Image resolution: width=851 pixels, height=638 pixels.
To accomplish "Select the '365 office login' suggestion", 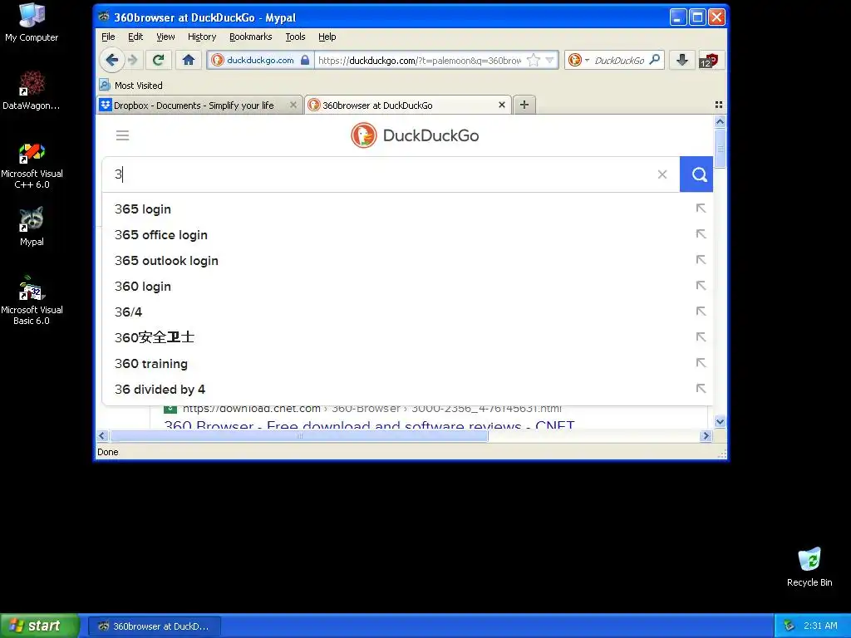I will click(x=407, y=235).
